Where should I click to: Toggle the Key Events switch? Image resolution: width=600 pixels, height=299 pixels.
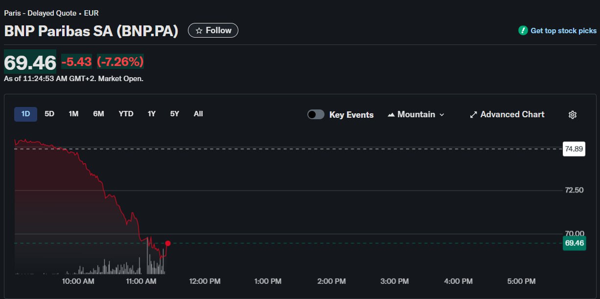[x=316, y=115]
